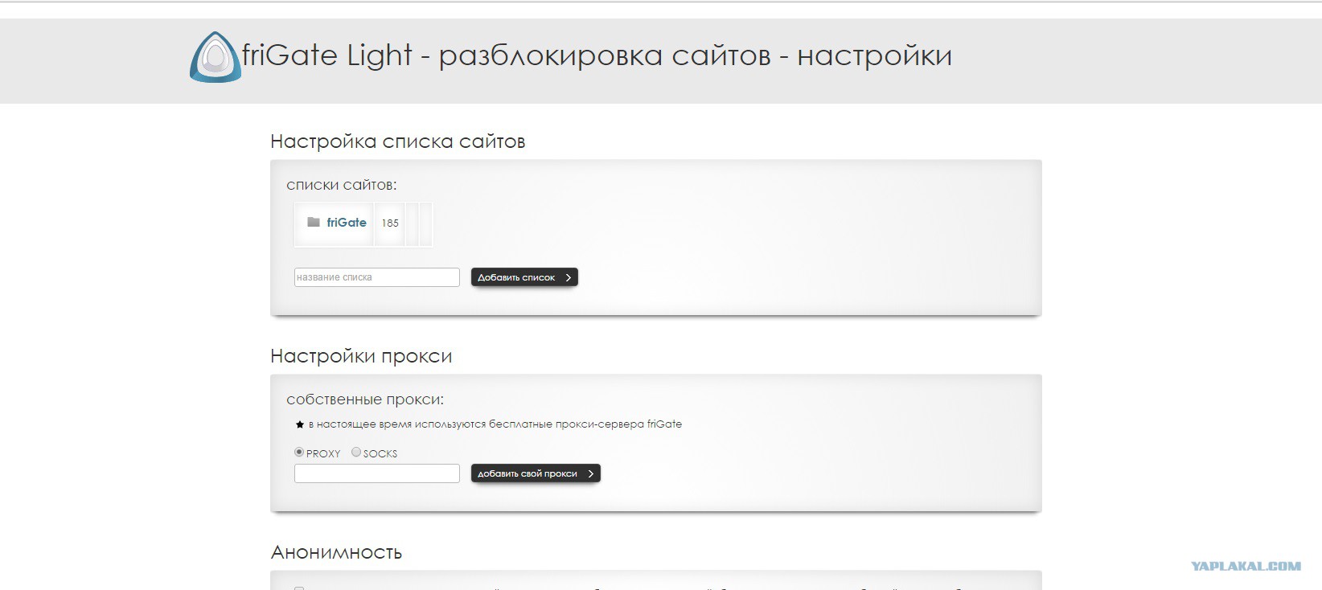Click the "Добавить список" button
Image resolution: width=1322 pixels, height=590 pixels.
click(524, 277)
